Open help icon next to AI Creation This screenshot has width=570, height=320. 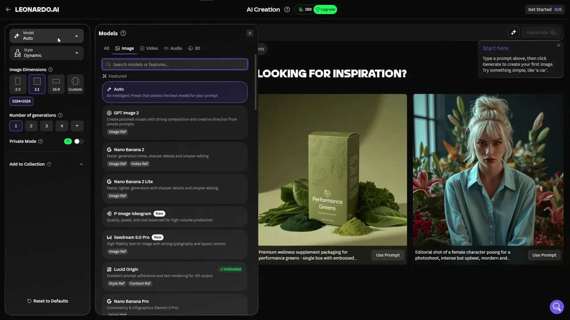(x=287, y=9)
